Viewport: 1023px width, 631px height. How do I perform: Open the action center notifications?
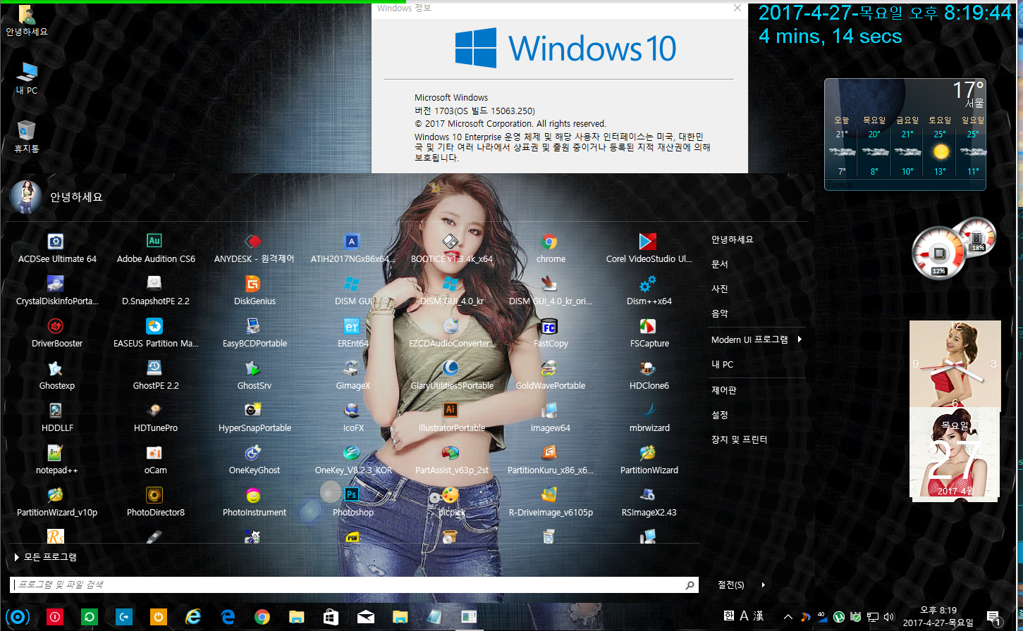tap(994, 618)
